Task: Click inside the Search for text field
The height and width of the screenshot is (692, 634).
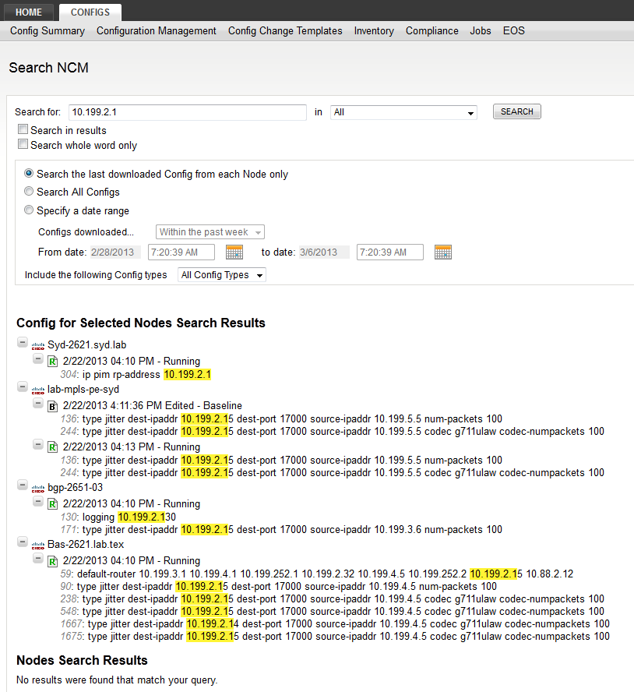Action: pyautogui.click(x=187, y=112)
